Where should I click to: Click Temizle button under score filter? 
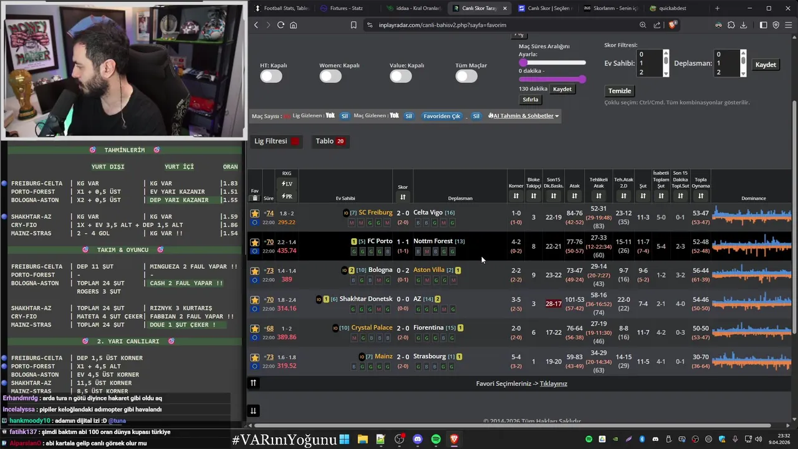(x=620, y=91)
